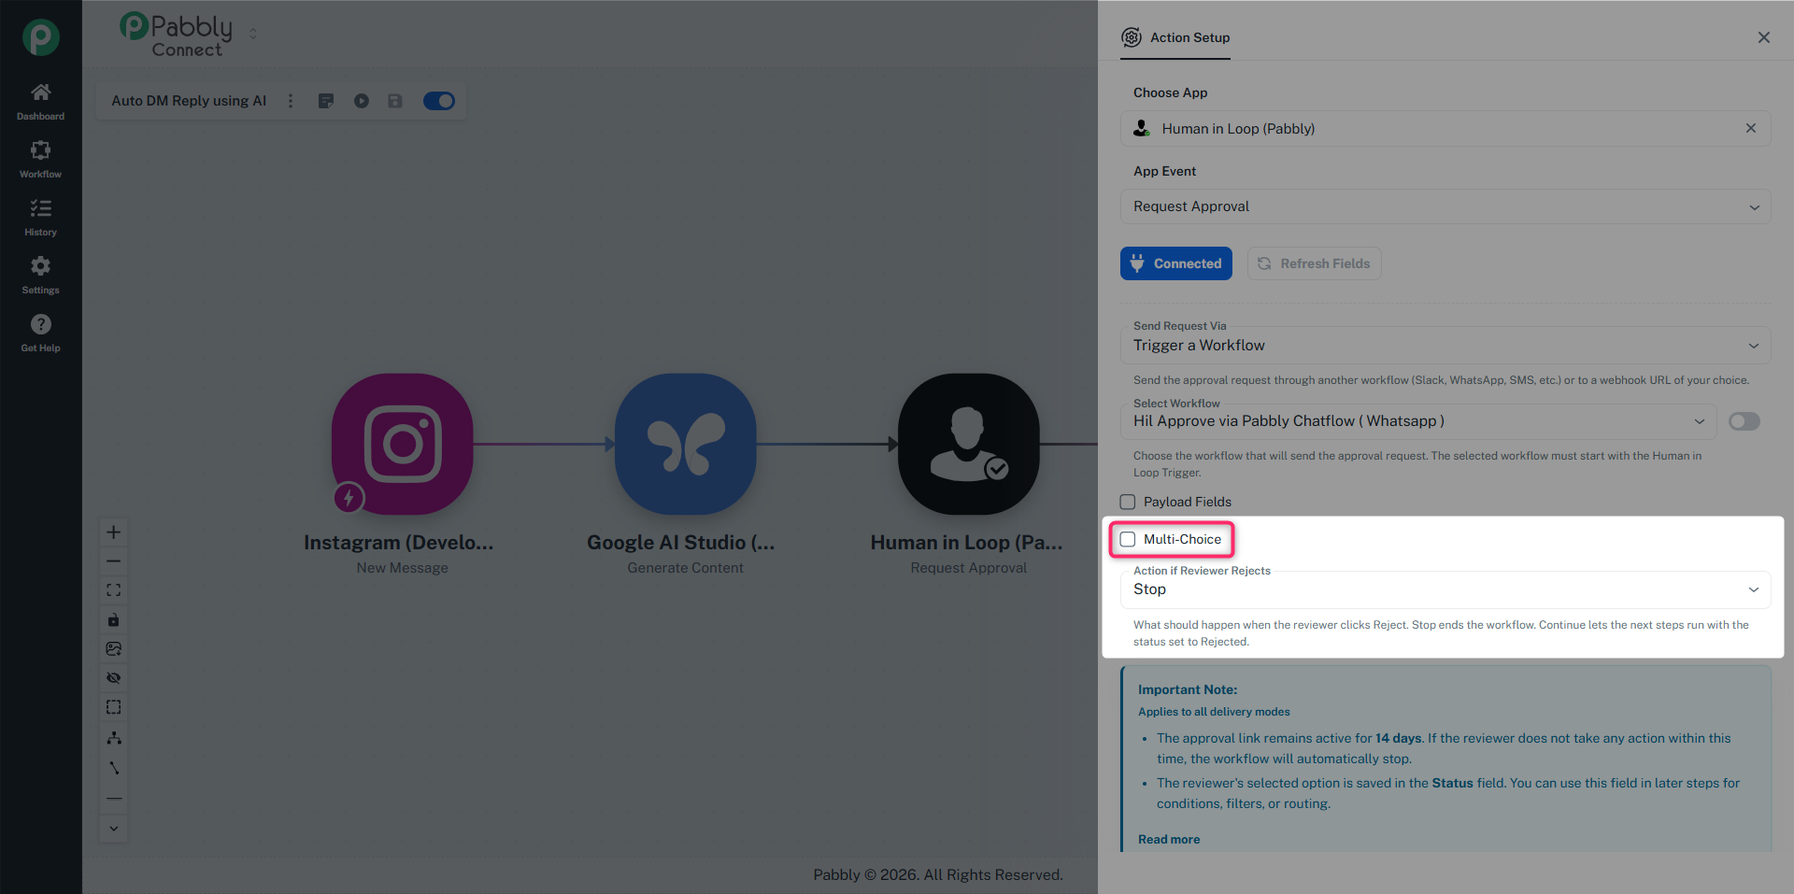Click the lightning trigger badge on Instagram node
This screenshot has width=1794, height=894.
[349, 498]
